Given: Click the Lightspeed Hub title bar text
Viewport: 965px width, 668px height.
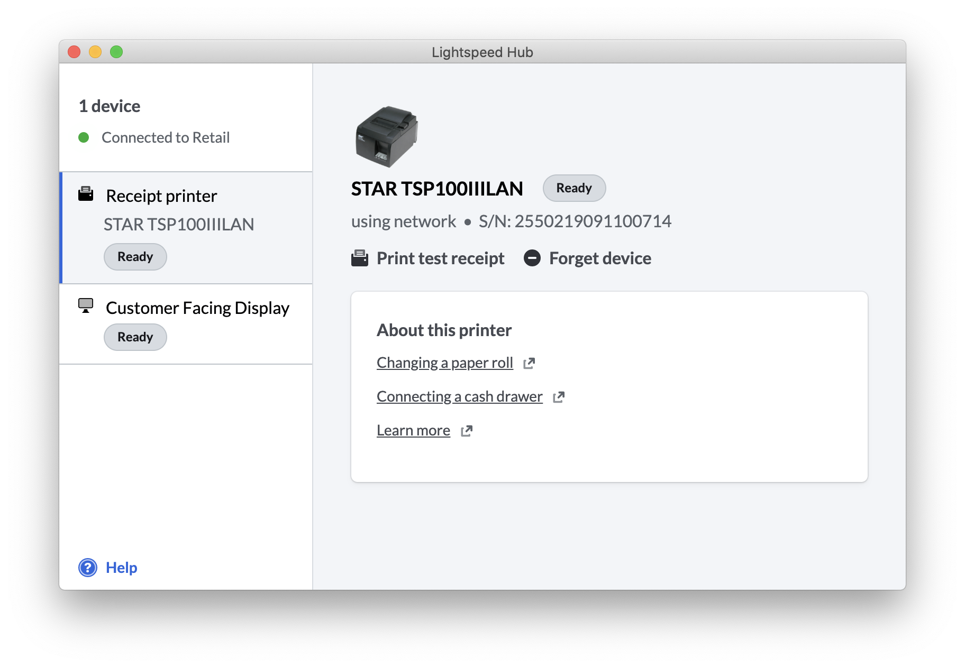Looking at the screenshot, I should point(483,52).
